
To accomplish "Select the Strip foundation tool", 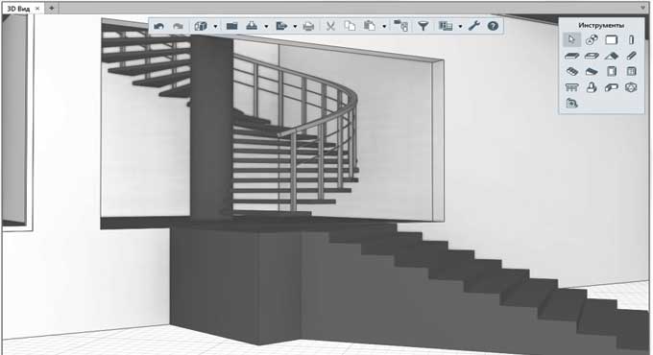I will [x=612, y=87].
